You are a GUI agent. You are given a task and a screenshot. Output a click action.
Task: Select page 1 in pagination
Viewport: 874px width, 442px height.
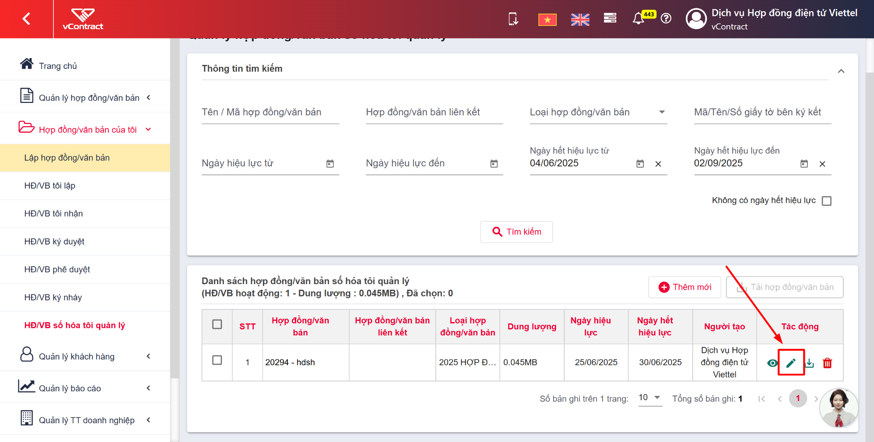click(x=798, y=398)
